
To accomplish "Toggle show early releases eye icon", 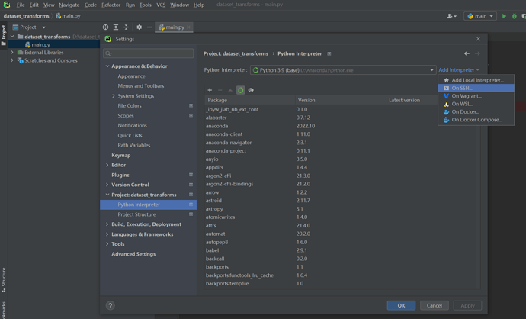I will (251, 90).
